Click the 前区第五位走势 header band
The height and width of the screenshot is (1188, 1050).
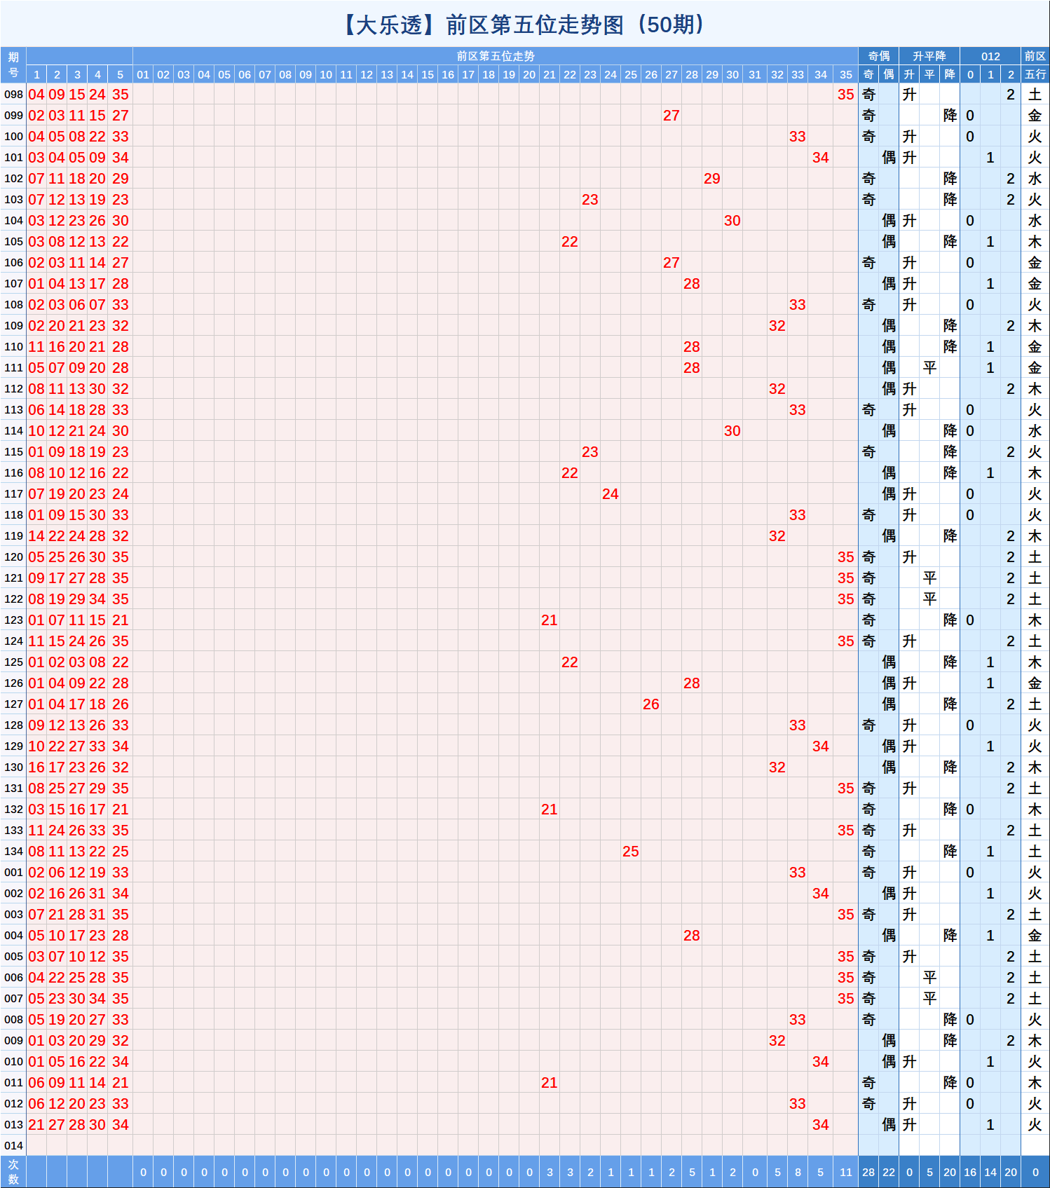(496, 56)
